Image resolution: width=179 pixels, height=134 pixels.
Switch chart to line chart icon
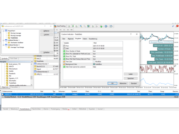click(x=77, y=26)
